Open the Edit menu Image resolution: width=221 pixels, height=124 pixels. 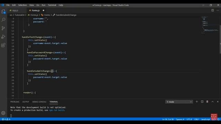coord(14,5)
